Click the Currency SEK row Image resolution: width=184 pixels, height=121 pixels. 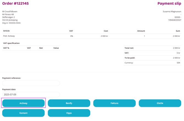pos(152,63)
